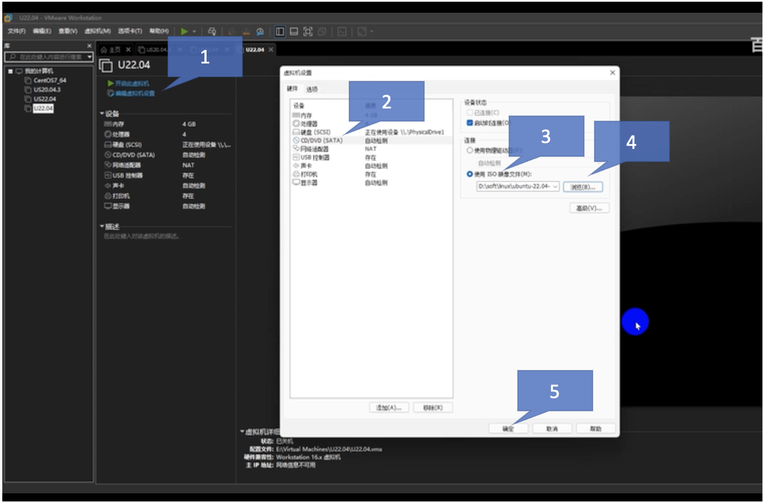Open the 帮助(H) menu
Screen dimensions: 763x502
pyautogui.click(x=159, y=31)
